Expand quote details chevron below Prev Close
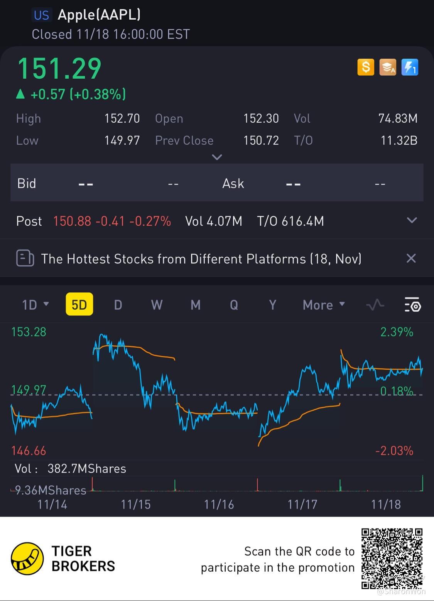This screenshot has height=601, width=434. click(217, 157)
